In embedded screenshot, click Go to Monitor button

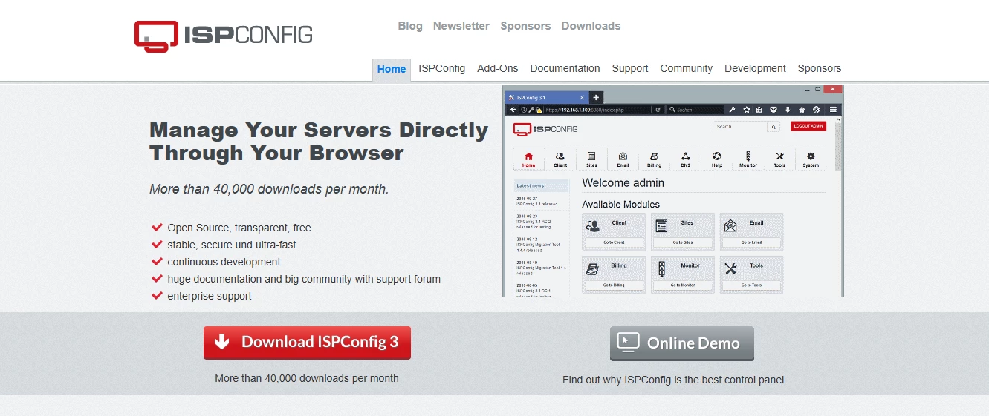click(x=683, y=285)
